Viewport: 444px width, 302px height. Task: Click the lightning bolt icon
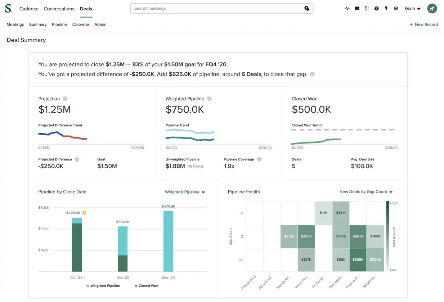(x=386, y=8)
